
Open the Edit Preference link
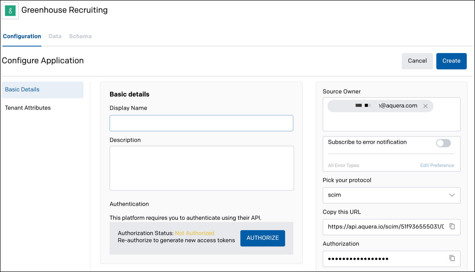437,165
